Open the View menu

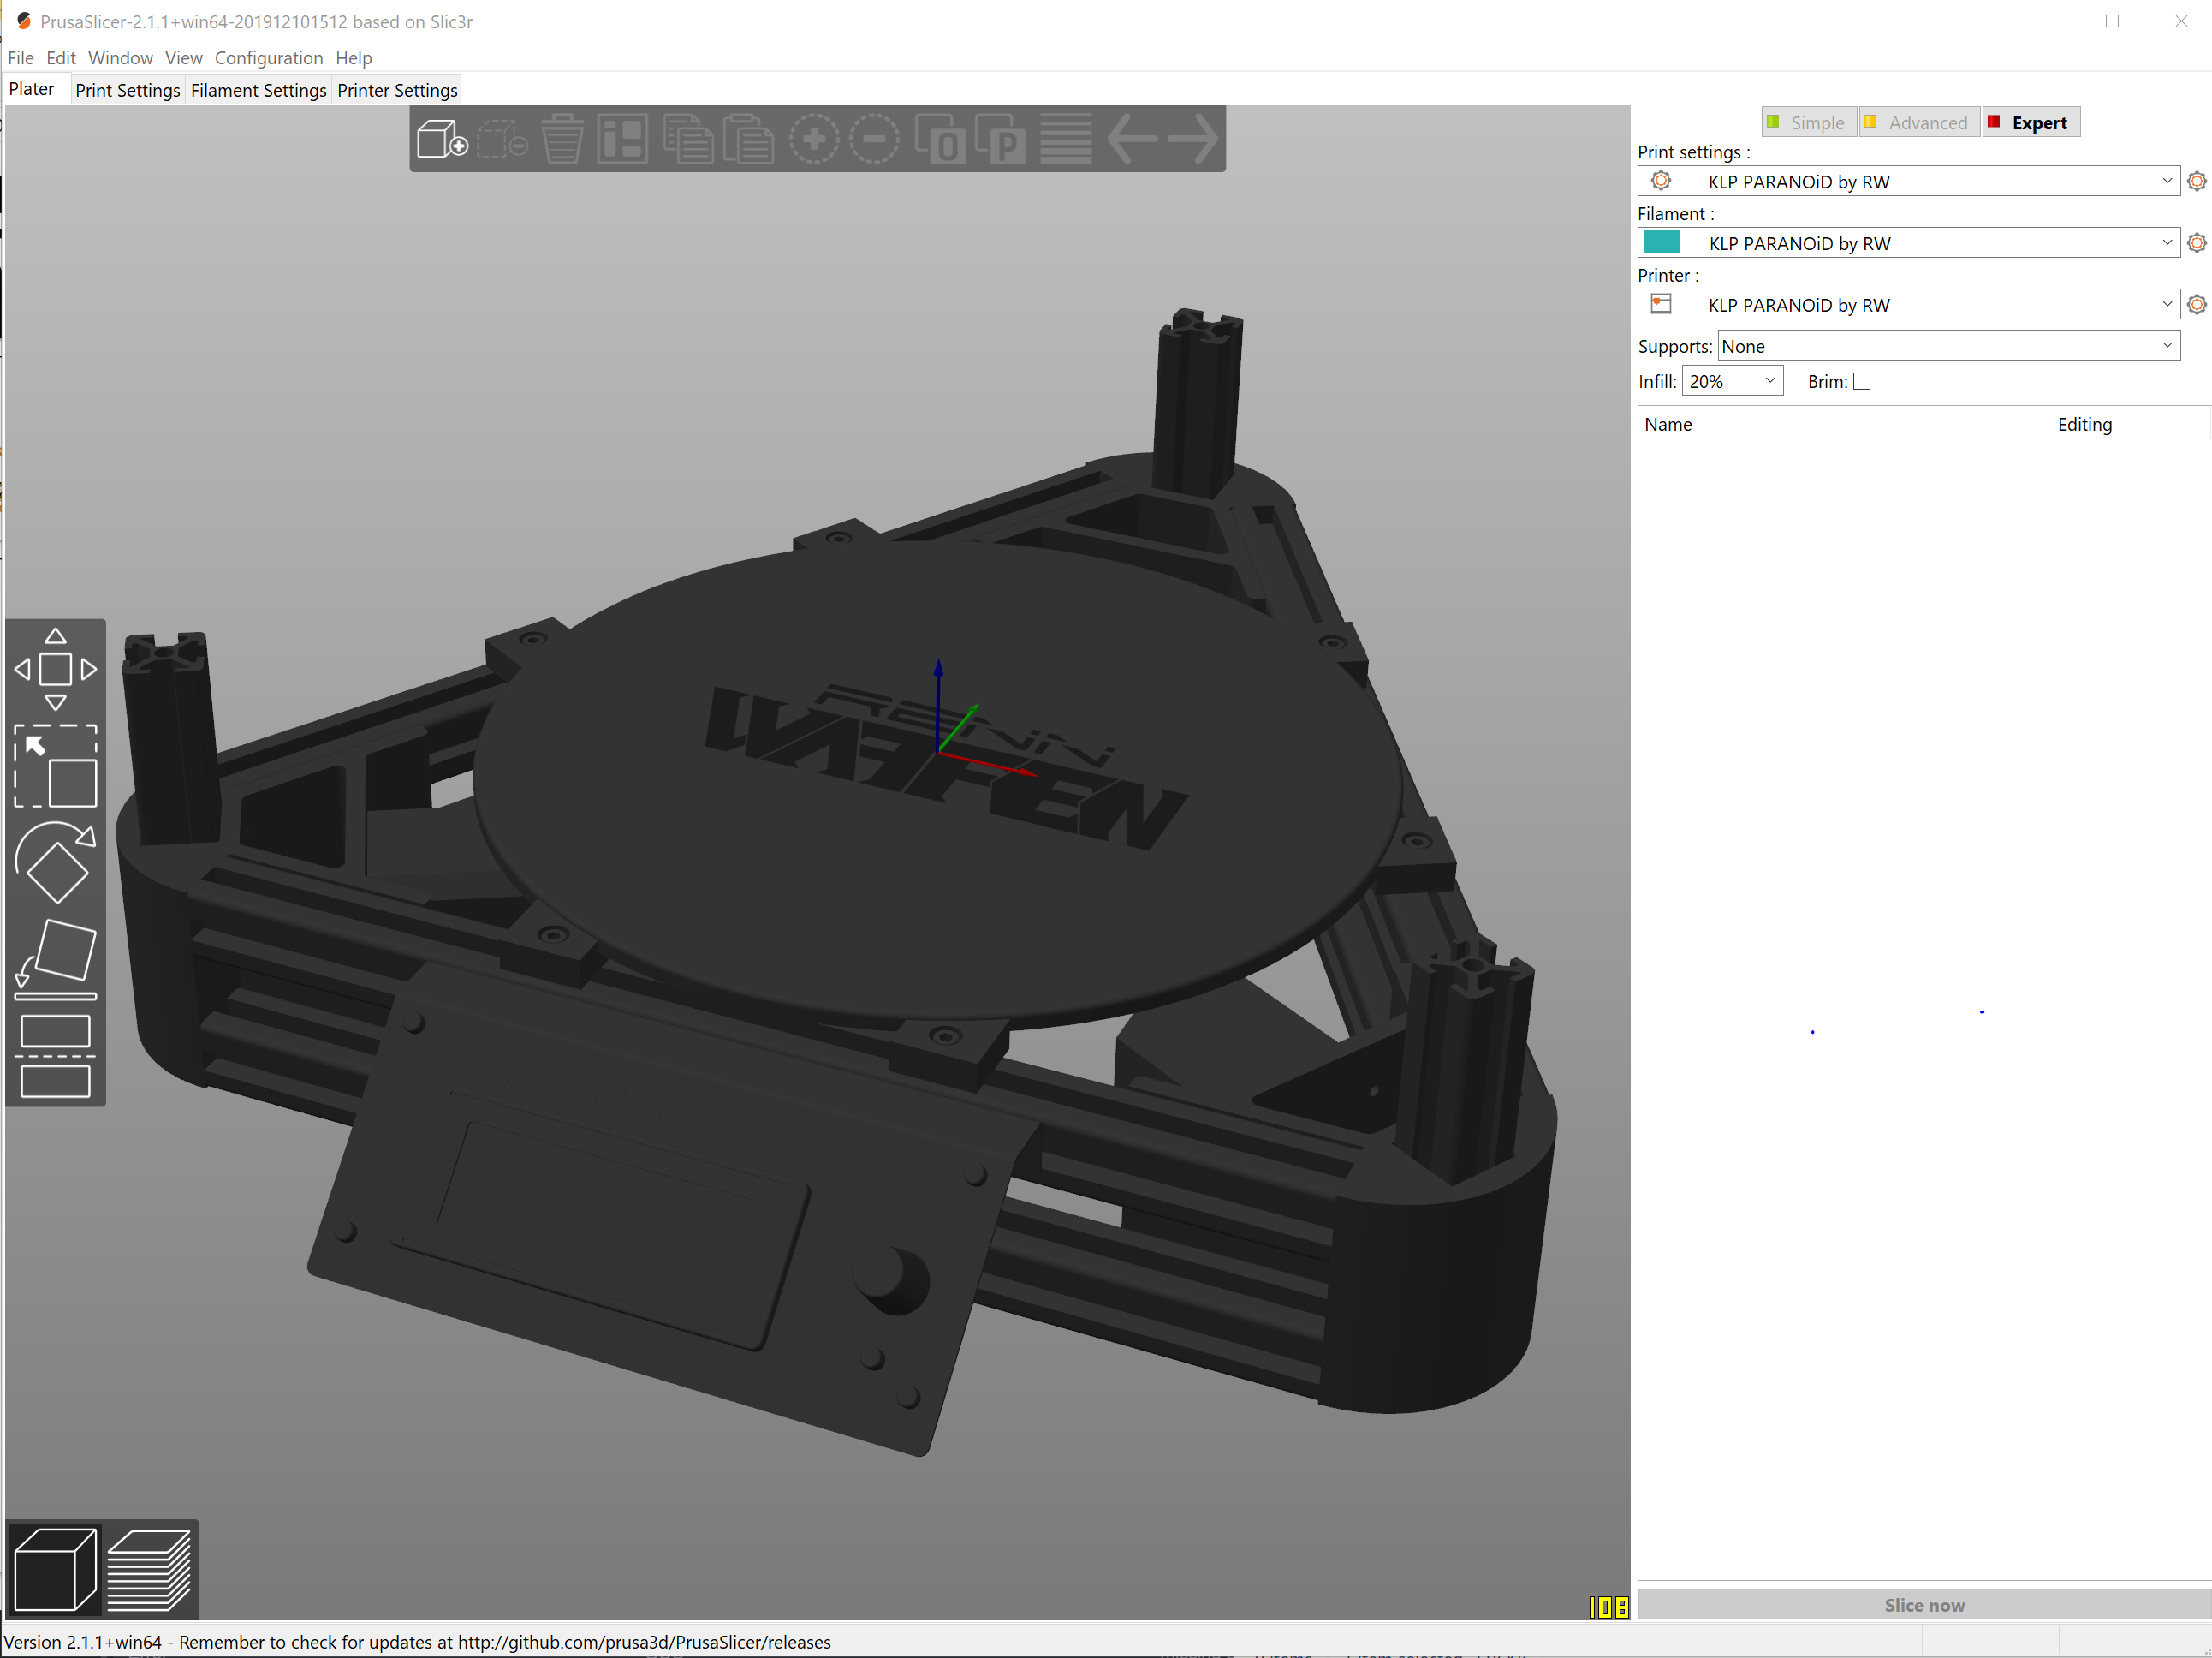point(184,58)
